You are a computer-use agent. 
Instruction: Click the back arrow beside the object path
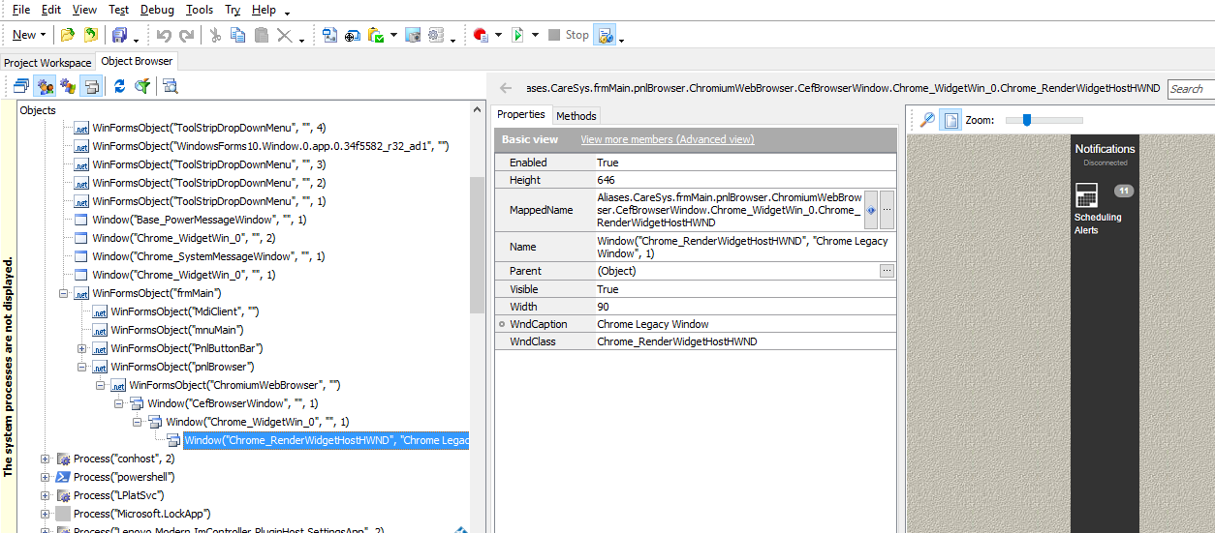point(505,88)
